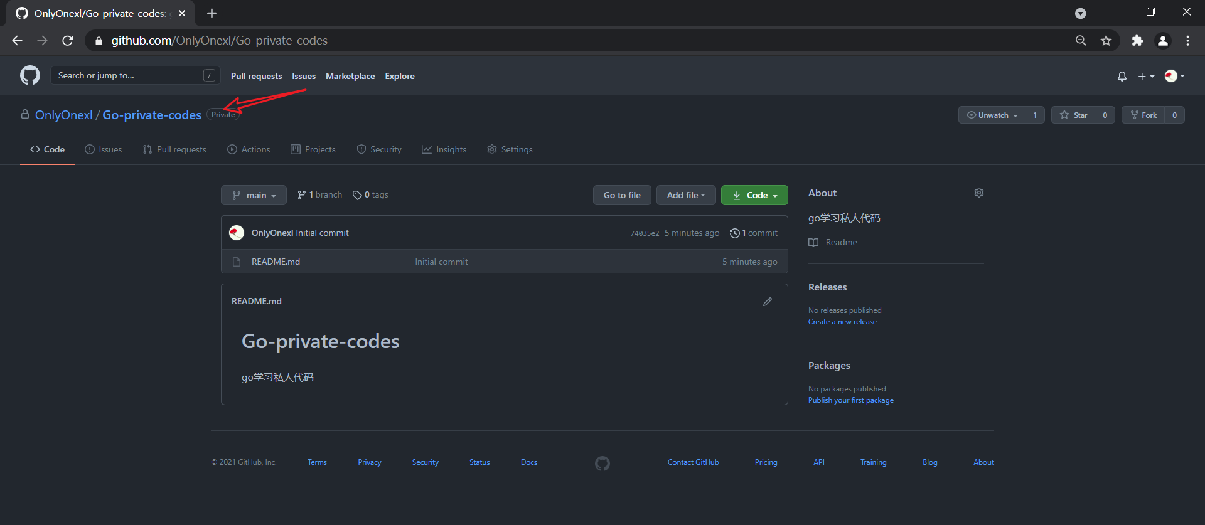
Task: Open the Go-private-codes repository name link
Action: [152, 115]
